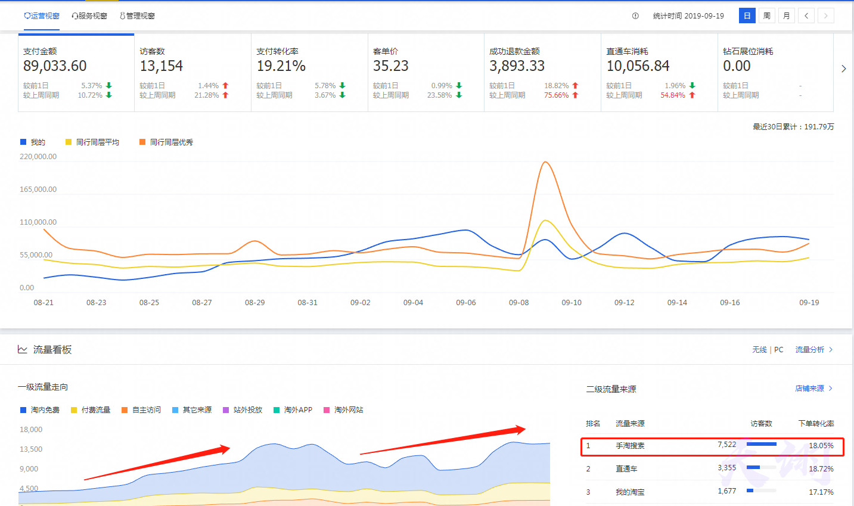This screenshot has height=506, width=854.
Task: Switch traffic board to PC
Action: [779, 350]
